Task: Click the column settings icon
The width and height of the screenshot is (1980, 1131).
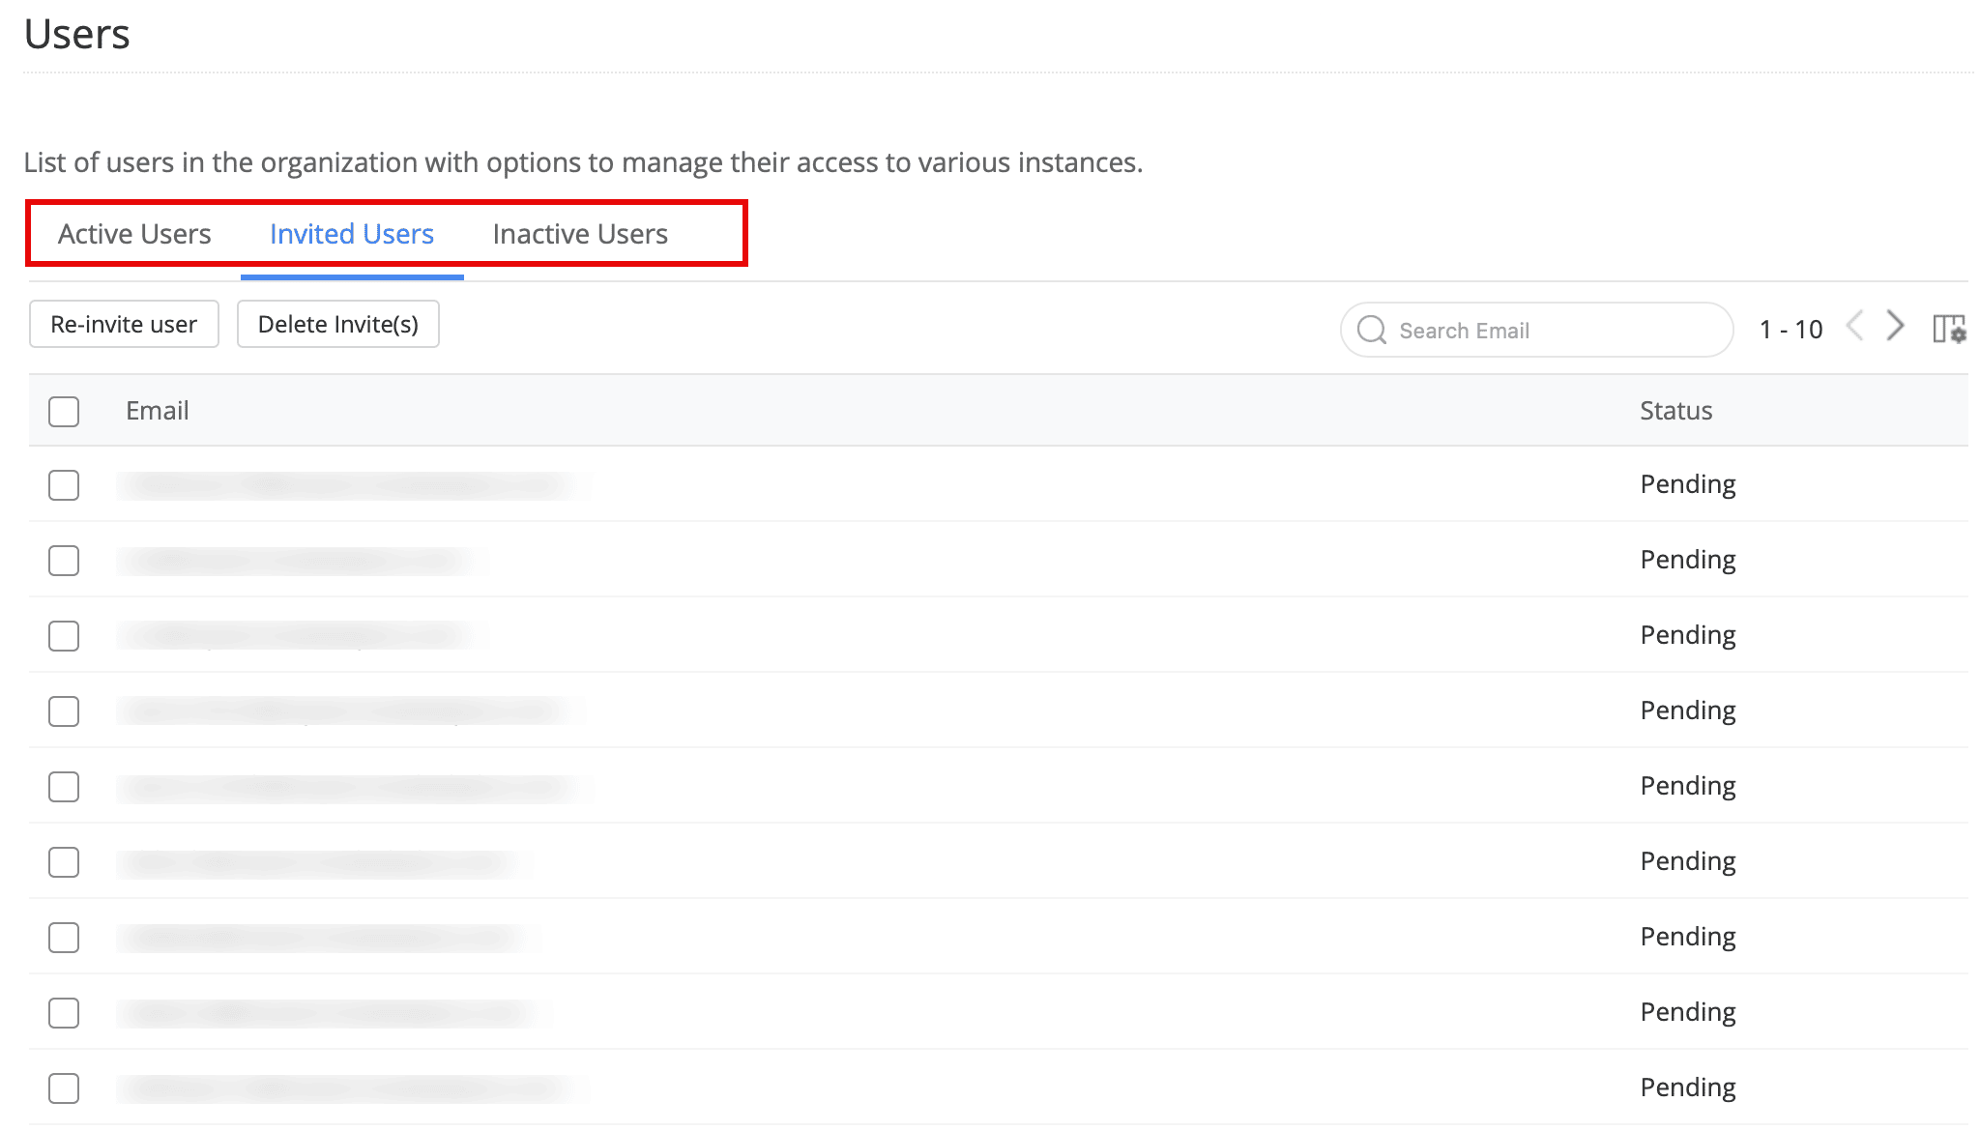Action: click(1949, 329)
